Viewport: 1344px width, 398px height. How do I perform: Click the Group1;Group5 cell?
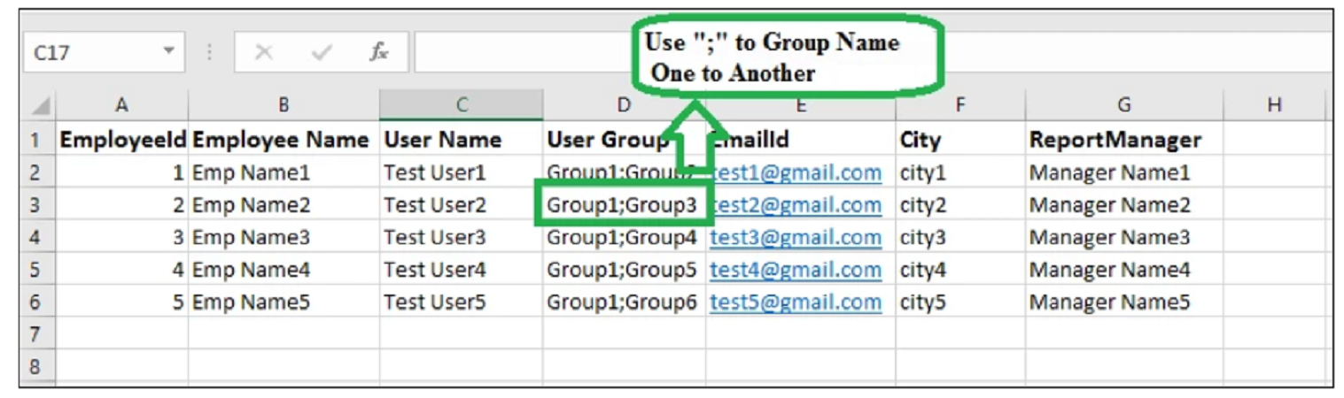624,270
